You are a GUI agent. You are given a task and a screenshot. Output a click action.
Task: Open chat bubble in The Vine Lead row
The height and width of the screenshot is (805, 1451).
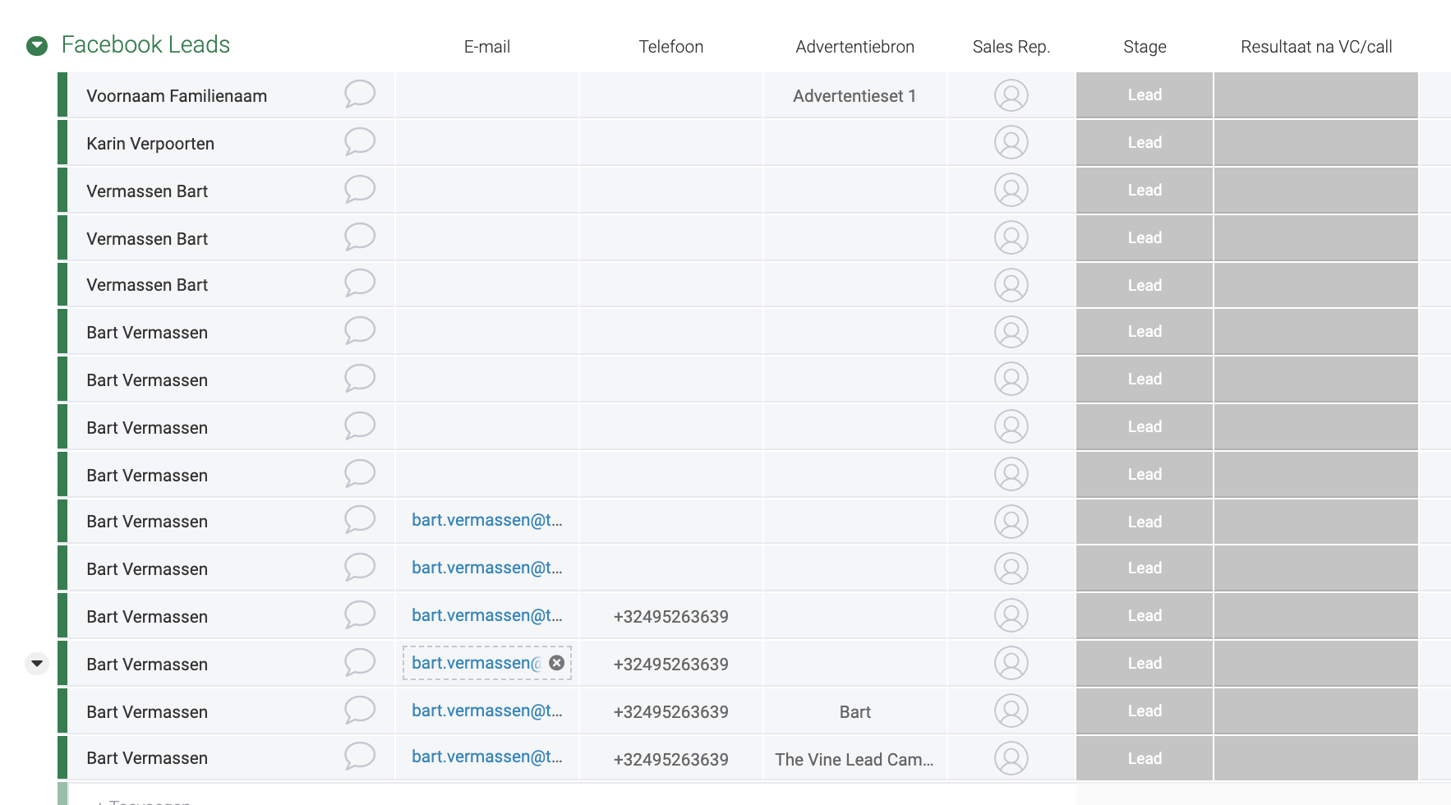pyautogui.click(x=359, y=756)
